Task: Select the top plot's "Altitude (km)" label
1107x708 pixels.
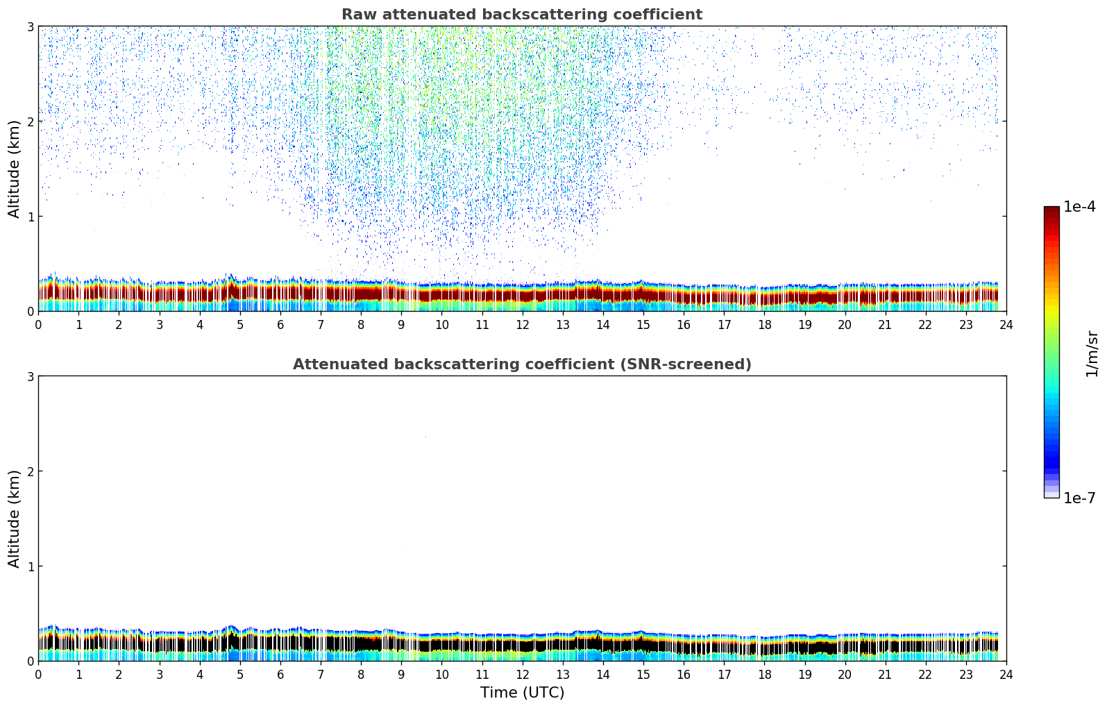Action: pyautogui.click(x=15, y=169)
